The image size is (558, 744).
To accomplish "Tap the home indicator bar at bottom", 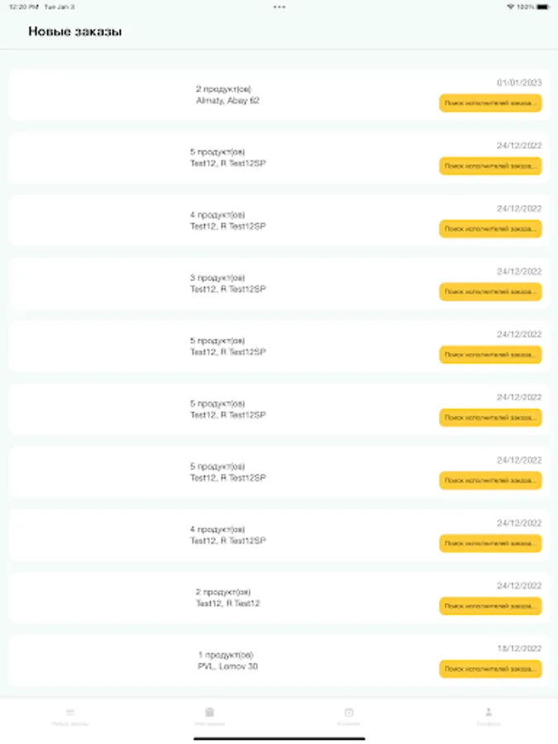I will pos(279,738).
